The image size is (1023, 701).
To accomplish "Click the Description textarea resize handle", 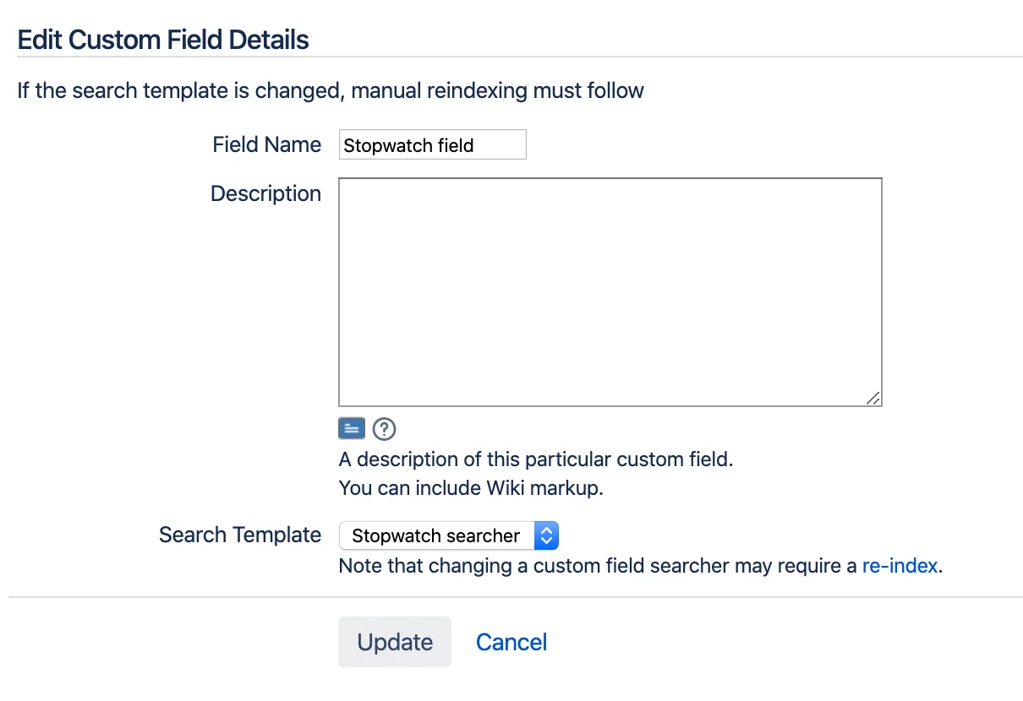I will (873, 399).
